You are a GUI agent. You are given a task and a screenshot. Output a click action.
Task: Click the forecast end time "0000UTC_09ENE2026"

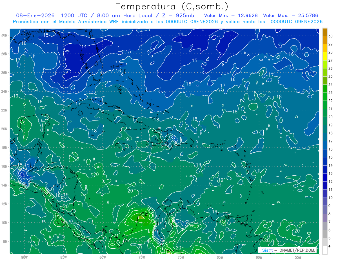297,22
